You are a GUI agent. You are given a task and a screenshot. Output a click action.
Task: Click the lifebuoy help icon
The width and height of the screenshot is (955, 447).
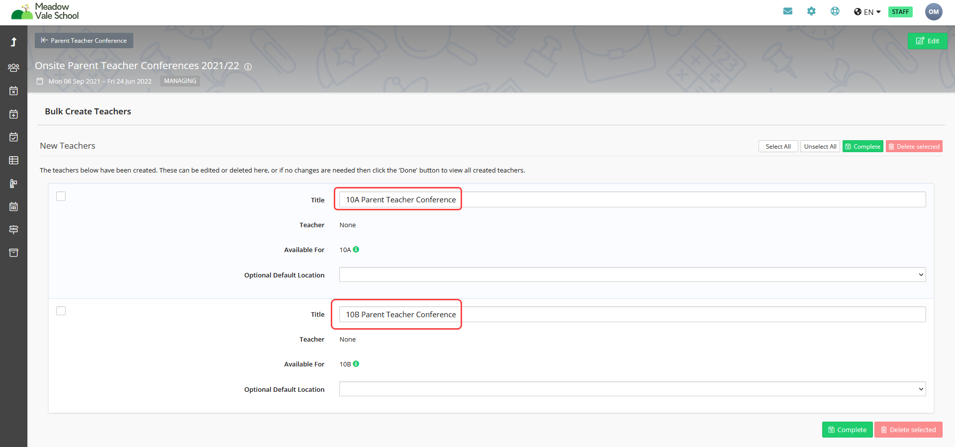[x=835, y=11]
